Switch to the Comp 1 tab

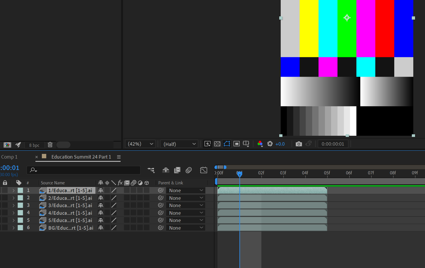coord(9,157)
